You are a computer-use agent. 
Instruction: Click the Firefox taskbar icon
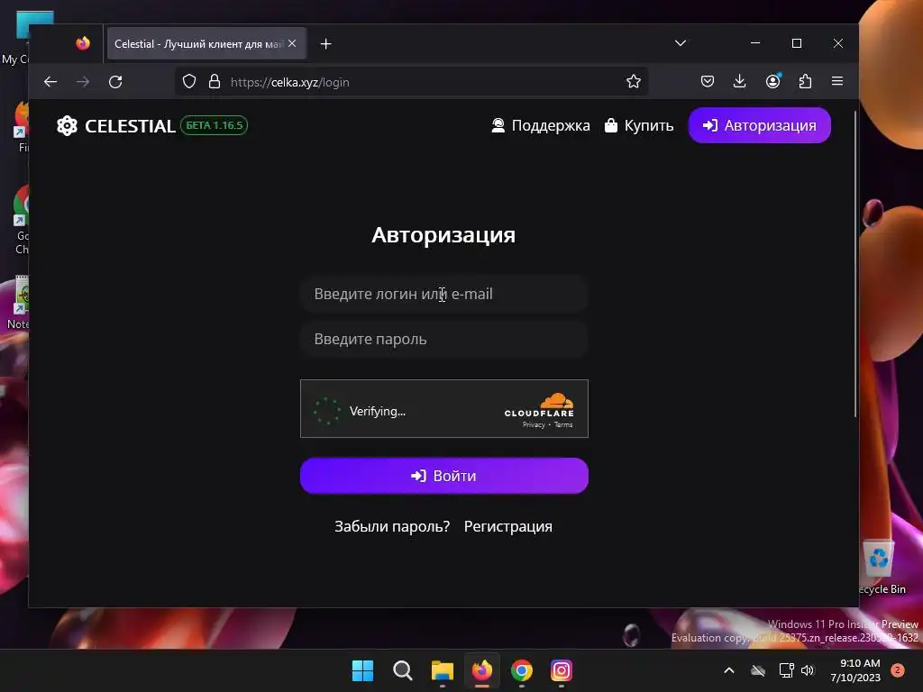482,670
